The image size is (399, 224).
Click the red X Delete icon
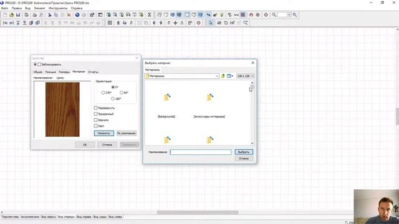[69, 15]
